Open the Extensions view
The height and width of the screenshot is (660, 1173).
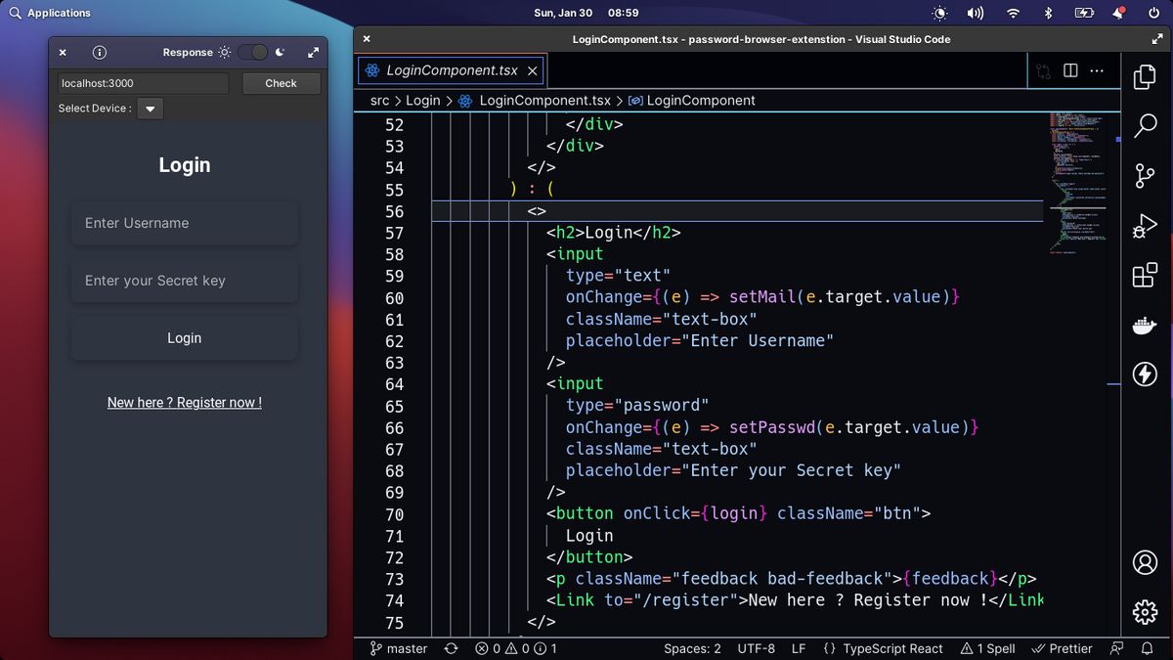coord(1145,276)
